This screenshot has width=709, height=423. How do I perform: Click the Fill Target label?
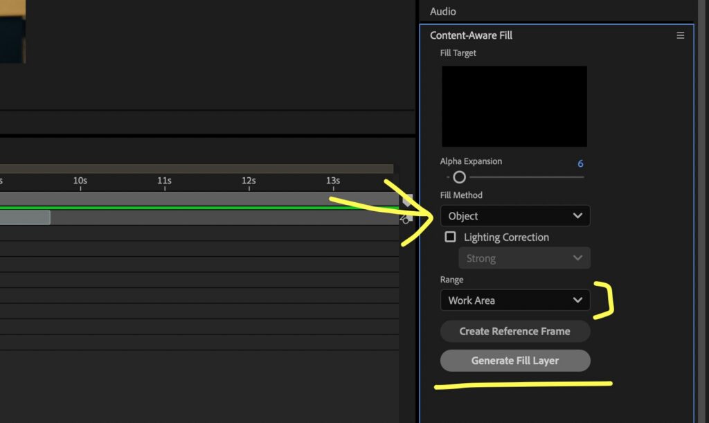pyautogui.click(x=457, y=53)
